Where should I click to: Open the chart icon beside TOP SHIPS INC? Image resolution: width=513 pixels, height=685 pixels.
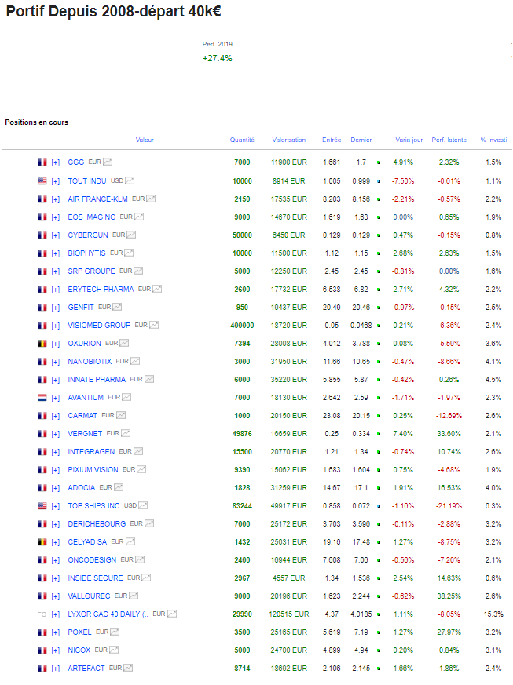point(143,505)
